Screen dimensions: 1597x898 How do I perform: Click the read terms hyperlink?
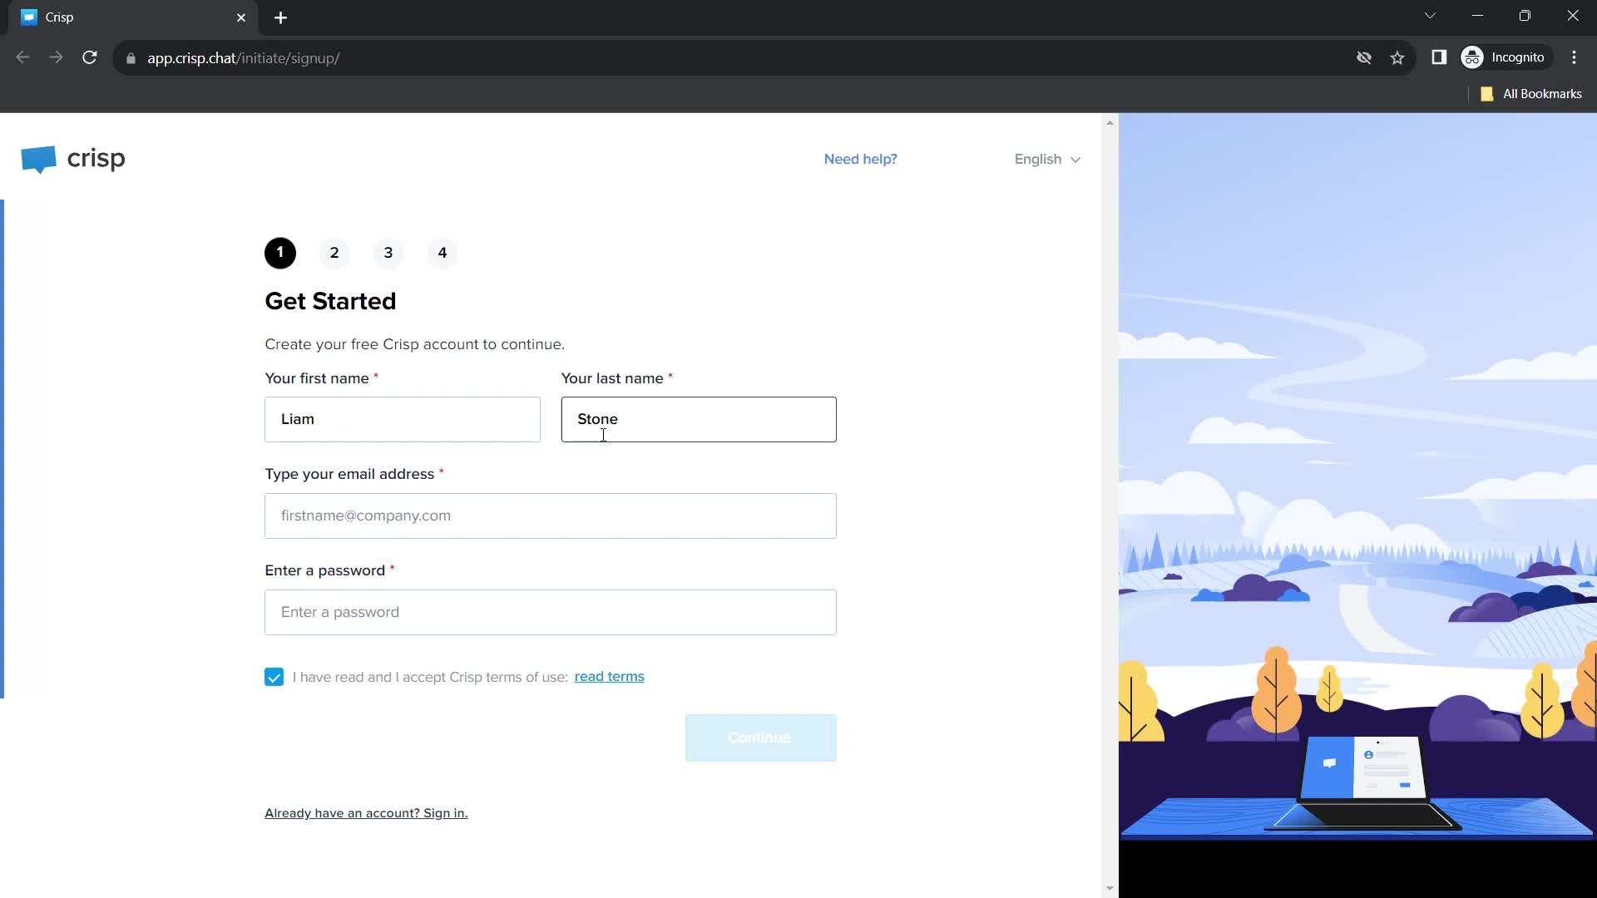(609, 675)
